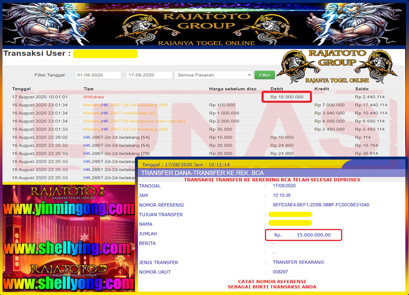Screen dimensions: 409x295
Task: Select the Rp 17.440.114 saldo value
Action: (x=371, y=105)
